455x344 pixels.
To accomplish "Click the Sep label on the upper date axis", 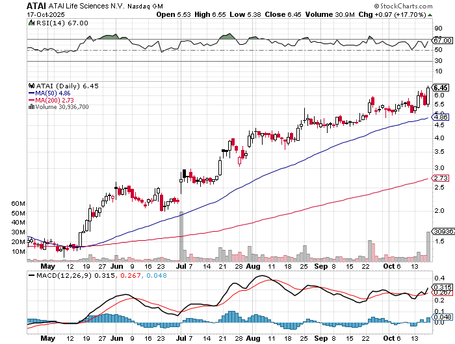I will [x=320, y=266].
